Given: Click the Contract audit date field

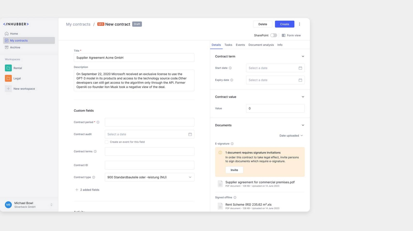Looking at the screenshot, I should (150, 134).
